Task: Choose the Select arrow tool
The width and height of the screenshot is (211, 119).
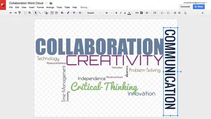Action: (36, 13)
